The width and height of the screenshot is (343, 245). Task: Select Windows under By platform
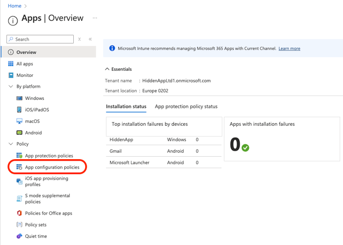(34, 98)
